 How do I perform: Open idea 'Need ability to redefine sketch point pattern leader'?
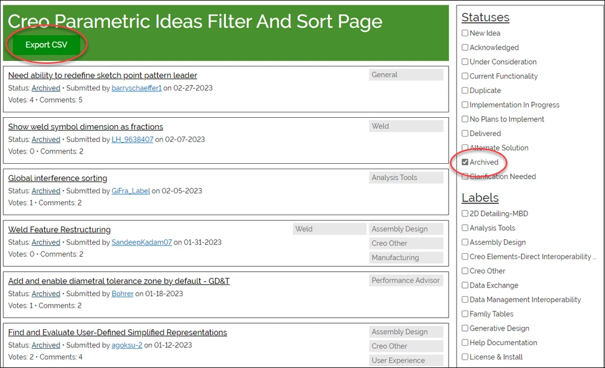pos(102,76)
